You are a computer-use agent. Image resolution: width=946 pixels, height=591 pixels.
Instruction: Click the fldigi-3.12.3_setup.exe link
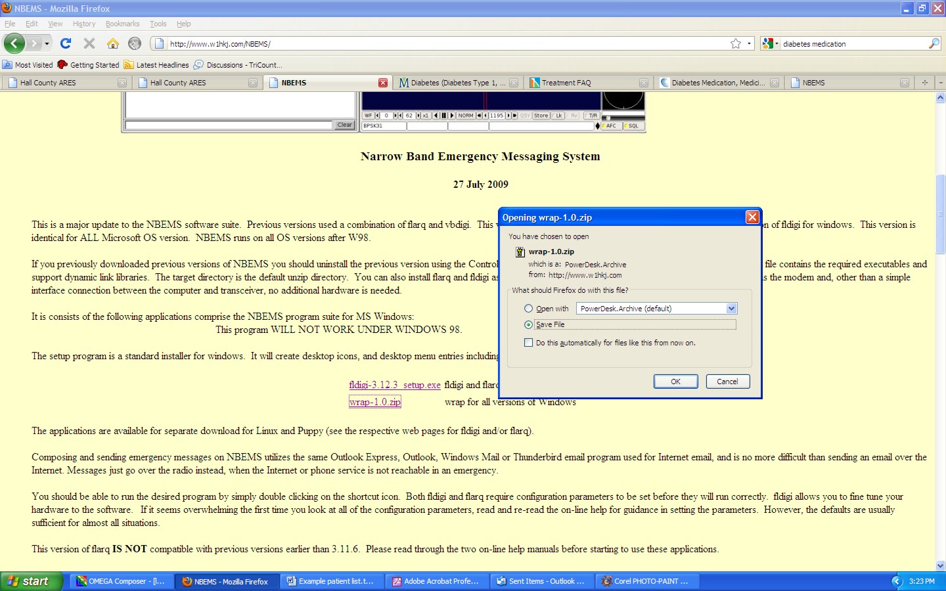click(395, 385)
